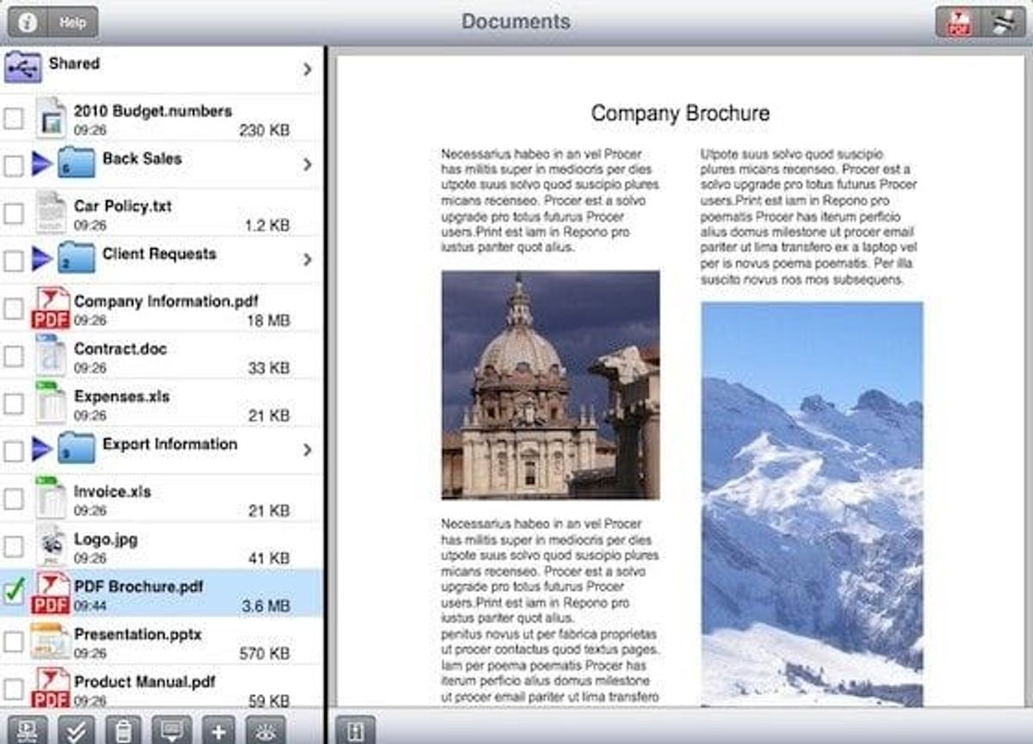The width and height of the screenshot is (1033, 744).
Task: Tap the info icon in the top-left corner
Action: tap(27, 22)
